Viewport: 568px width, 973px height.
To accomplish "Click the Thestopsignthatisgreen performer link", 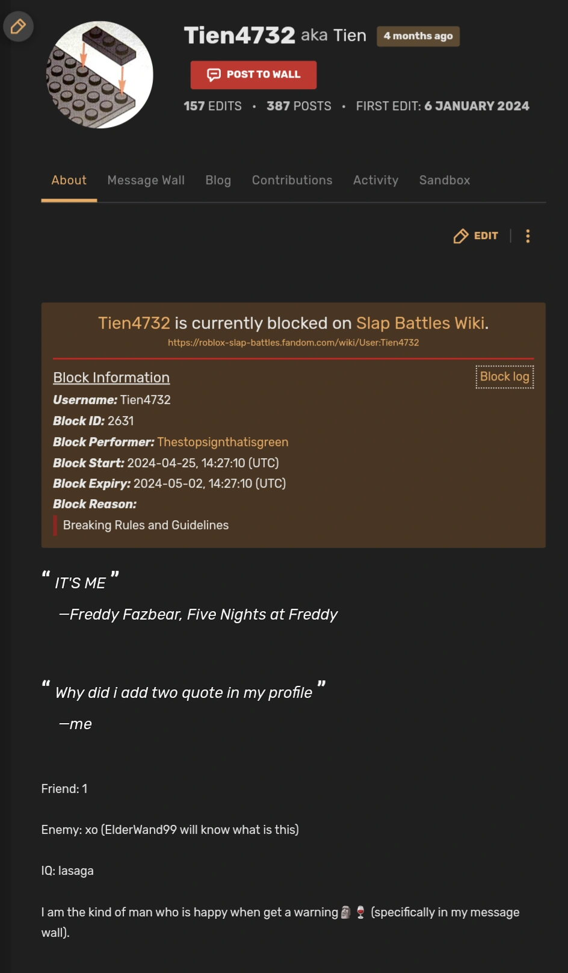I will click(223, 442).
